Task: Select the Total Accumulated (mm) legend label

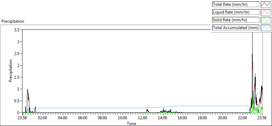Action: click(x=236, y=28)
